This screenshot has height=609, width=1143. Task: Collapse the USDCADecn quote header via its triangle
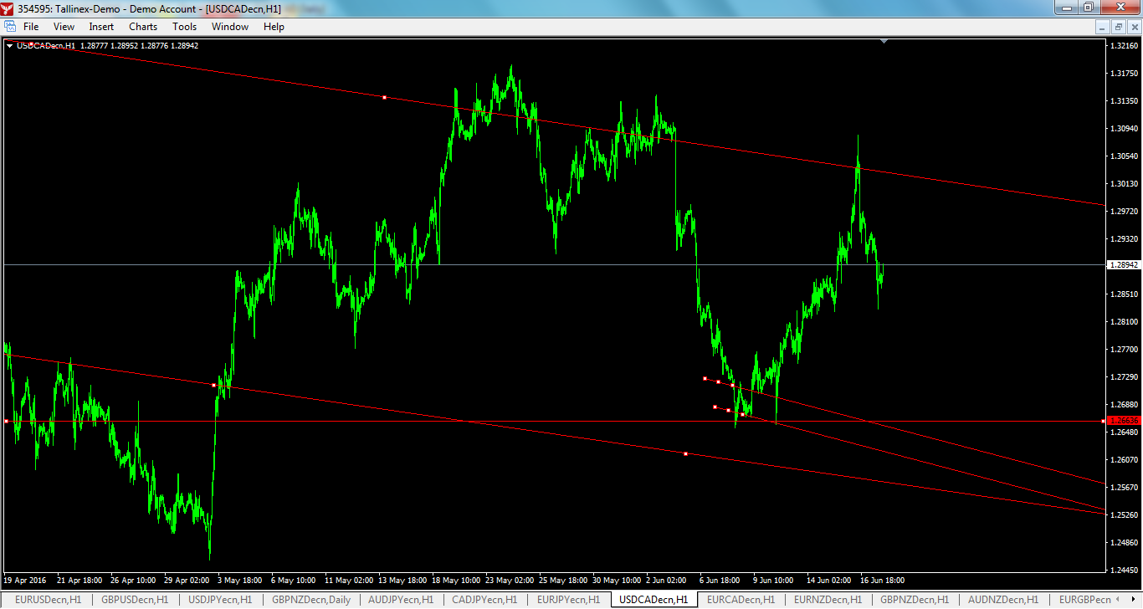[x=9, y=45]
